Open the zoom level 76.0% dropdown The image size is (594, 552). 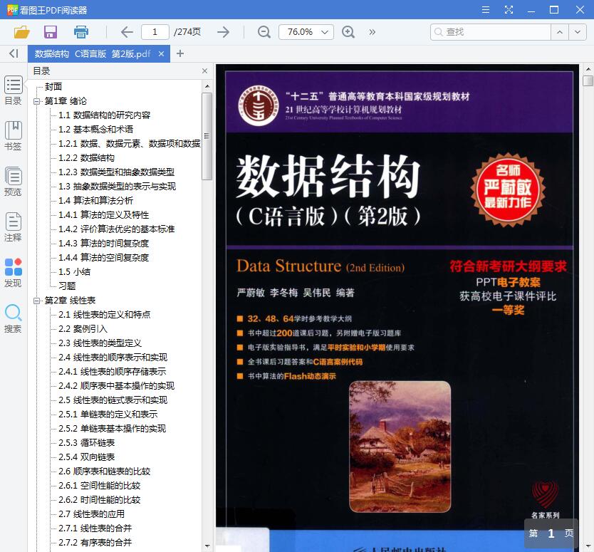click(x=306, y=32)
